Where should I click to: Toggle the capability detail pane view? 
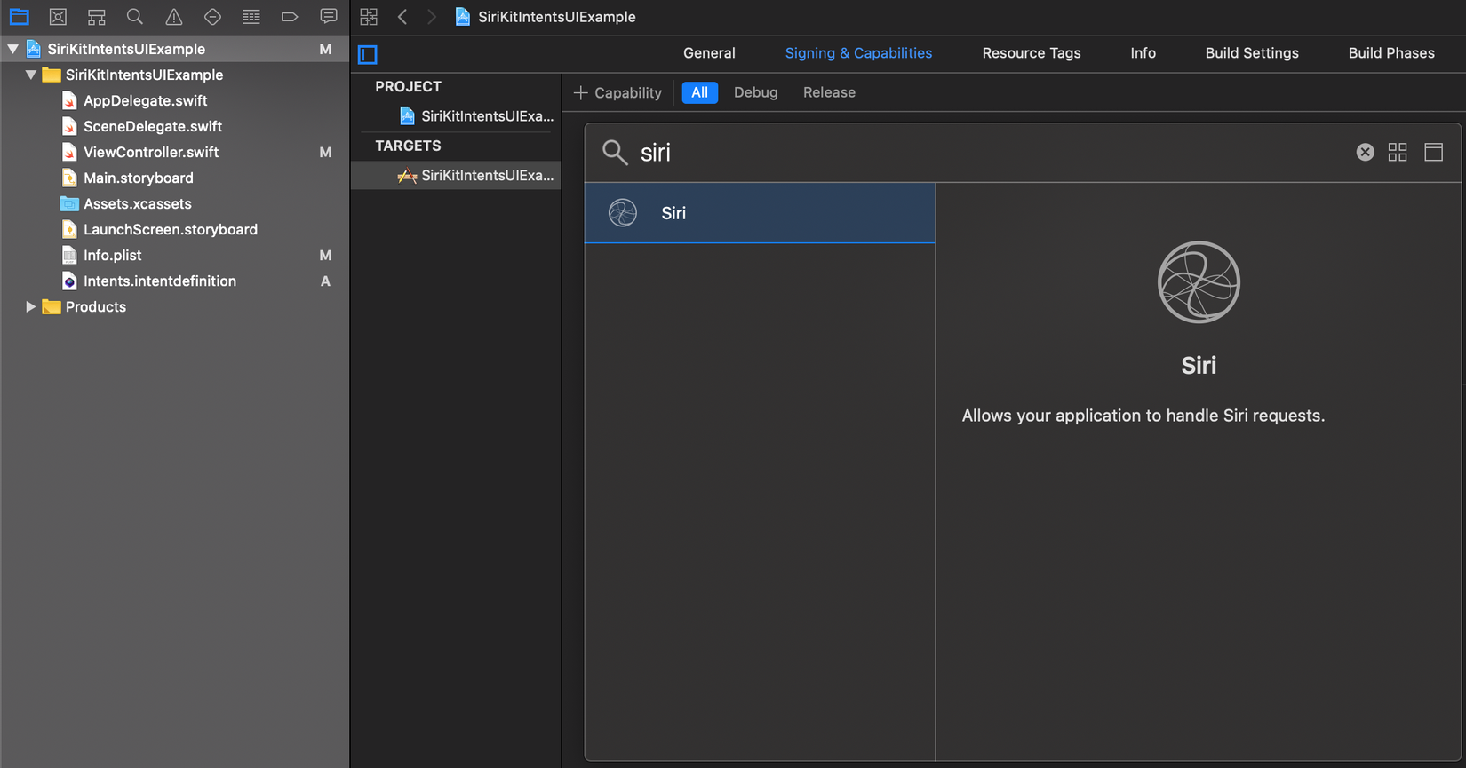(1434, 153)
